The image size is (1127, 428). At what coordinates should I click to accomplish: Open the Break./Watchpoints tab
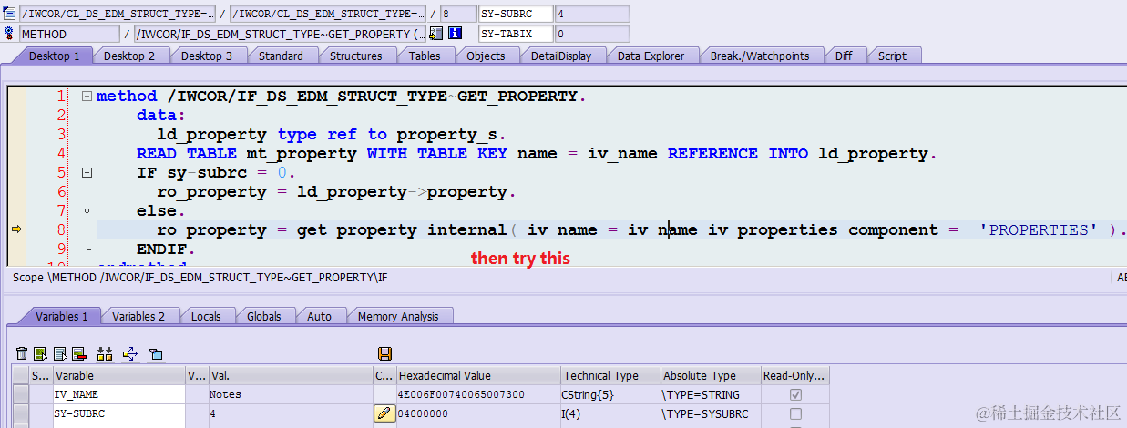(x=760, y=56)
